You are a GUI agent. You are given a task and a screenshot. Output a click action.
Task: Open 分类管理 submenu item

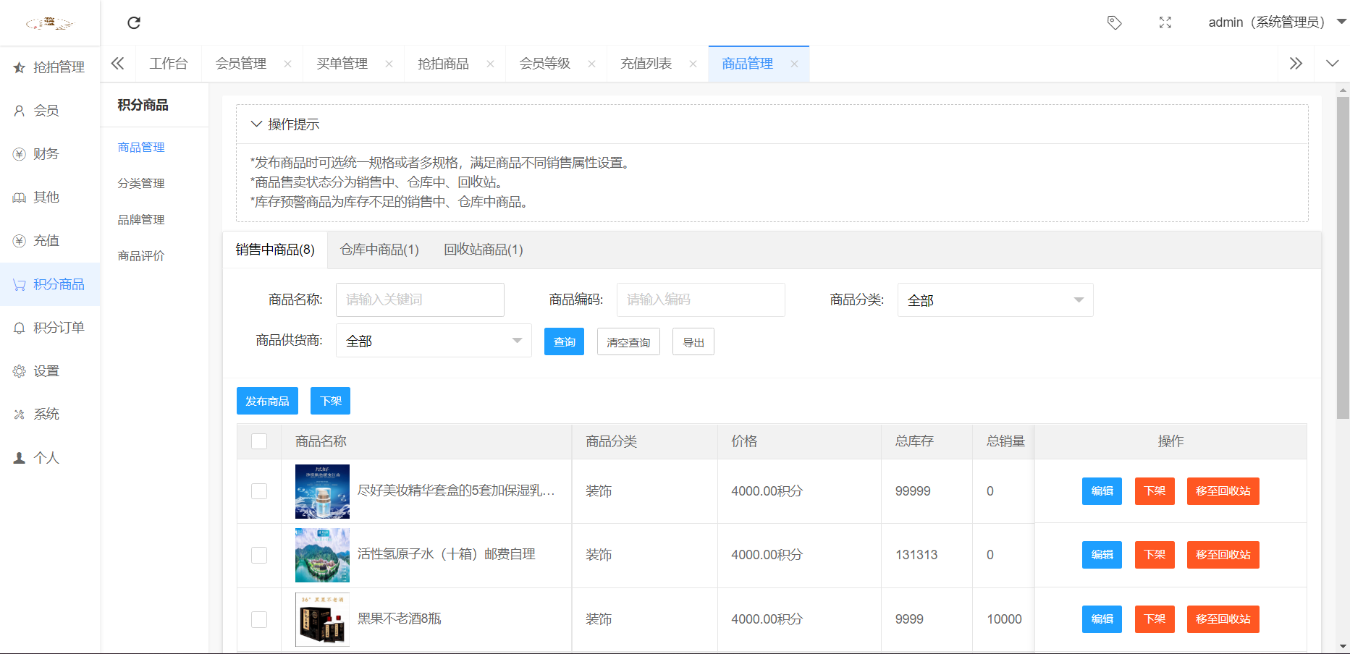point(141,183)
